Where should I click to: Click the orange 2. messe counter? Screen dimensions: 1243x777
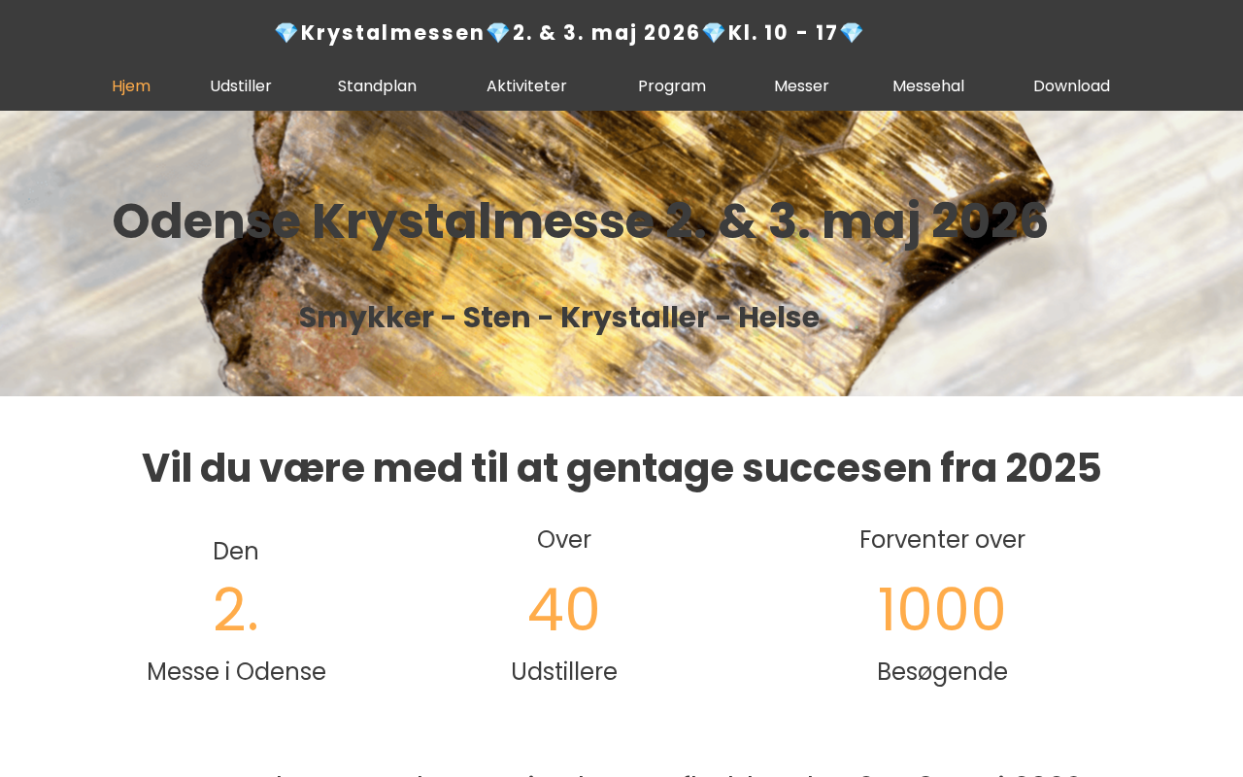[236, 610]
